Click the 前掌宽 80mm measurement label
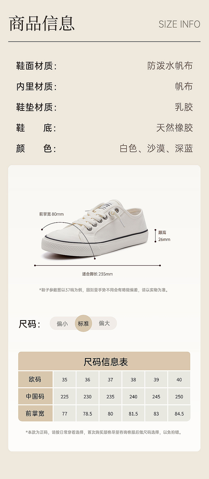Viewport: 209px width, 479px height. (x=51, y=214)
